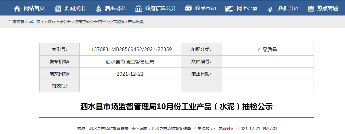Open the 政民互动 menu item
Image resolution: width=345 pixels, height=134 pixels.
click(x=205, y=9)
